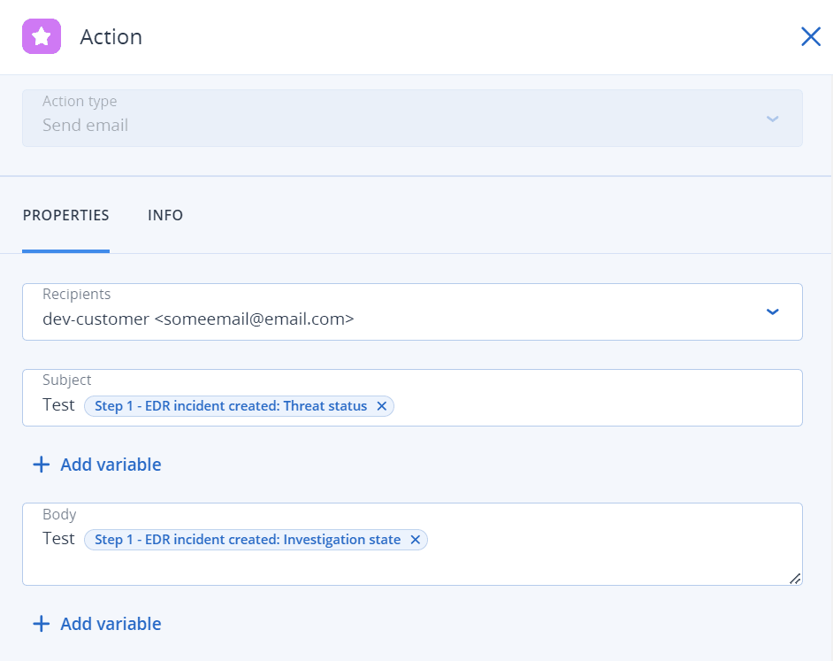The height and width of the screenshot is (661, 833).
Task: Select the Threat status variable chip
Action: [230, 406]
